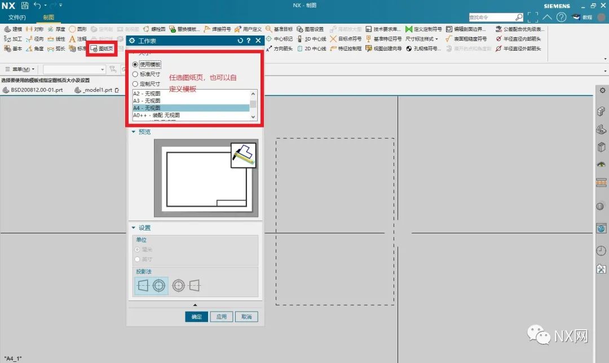The width and height of the screenshot is (609, 363).
Task: Pick the 圆形 circle tool
Action: 78,29
